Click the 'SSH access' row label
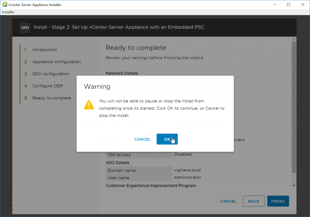The image size is (310, 217). (119, 155)
